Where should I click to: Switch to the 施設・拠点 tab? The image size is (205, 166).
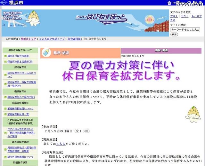pyautogui.click(x=161, y=51)
